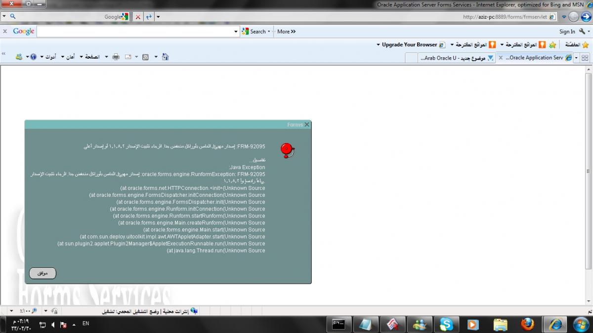Click the Print icon in toolbar

click(116, 57)
